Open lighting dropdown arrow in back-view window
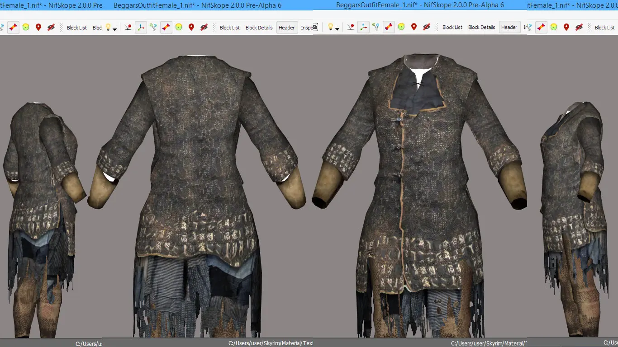Viewport: 618px width, 347px height. click(115, 29)
